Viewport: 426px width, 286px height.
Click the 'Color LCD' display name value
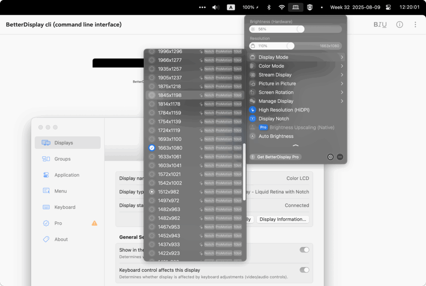pyautogui.click(x=297, y=178)
